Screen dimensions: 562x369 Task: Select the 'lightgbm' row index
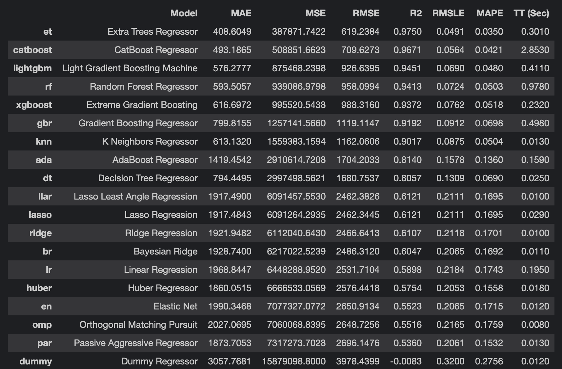pyautogui.click(x=32, y=68)
